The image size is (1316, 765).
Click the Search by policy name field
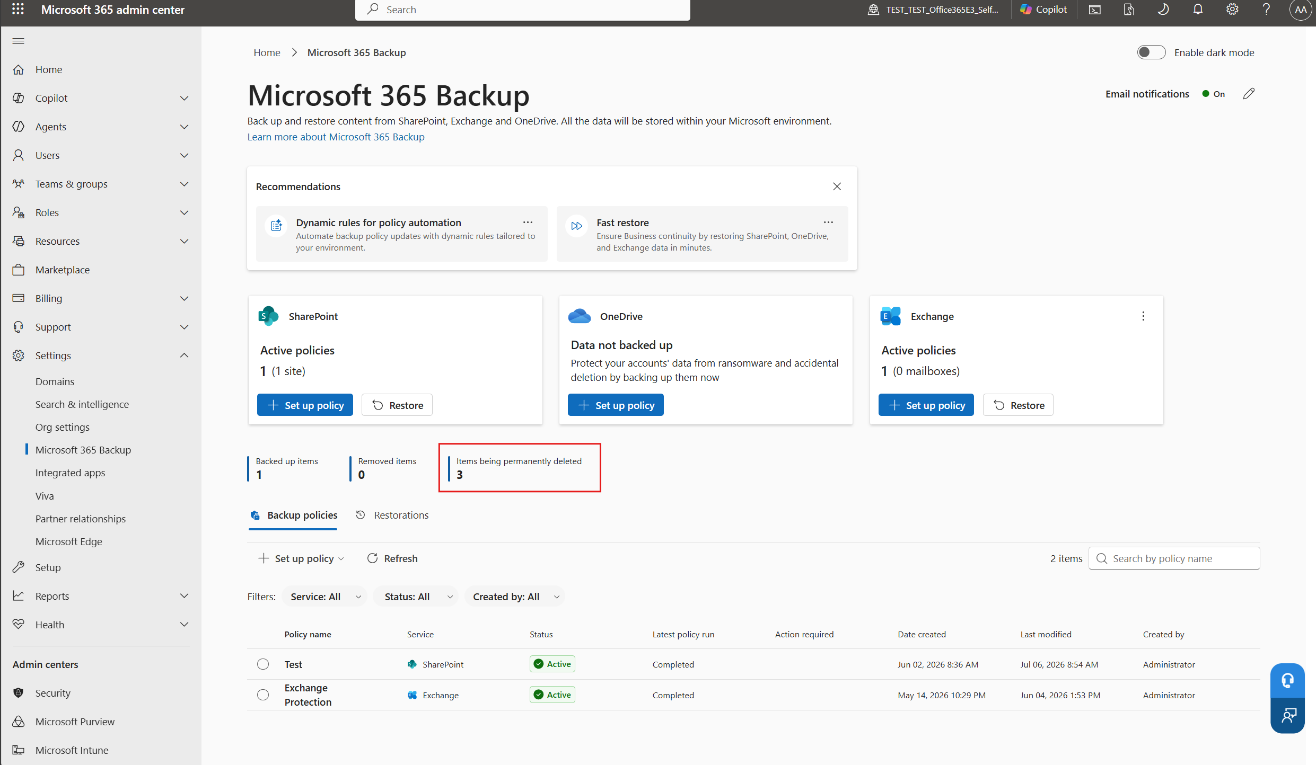(x=1174, y=559)
